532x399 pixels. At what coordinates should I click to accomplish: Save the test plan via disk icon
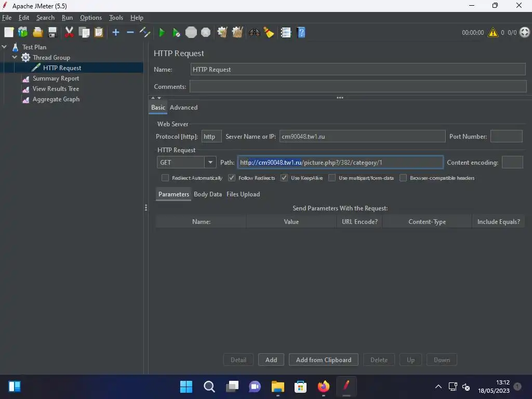click(52, 33)
